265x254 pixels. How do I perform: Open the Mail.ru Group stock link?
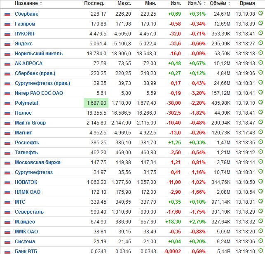[30, 123]
